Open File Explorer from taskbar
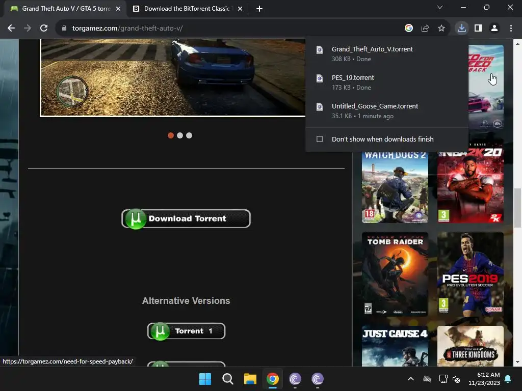This screenshot has height=391, width=522. tap(250, 379)
